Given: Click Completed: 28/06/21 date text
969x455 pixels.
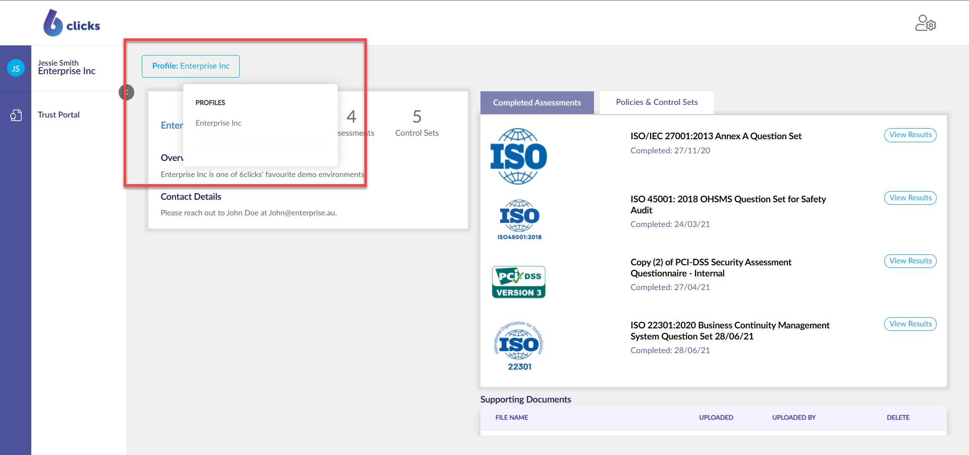Looking at the screenshot, I should click(x=670, y=350).
